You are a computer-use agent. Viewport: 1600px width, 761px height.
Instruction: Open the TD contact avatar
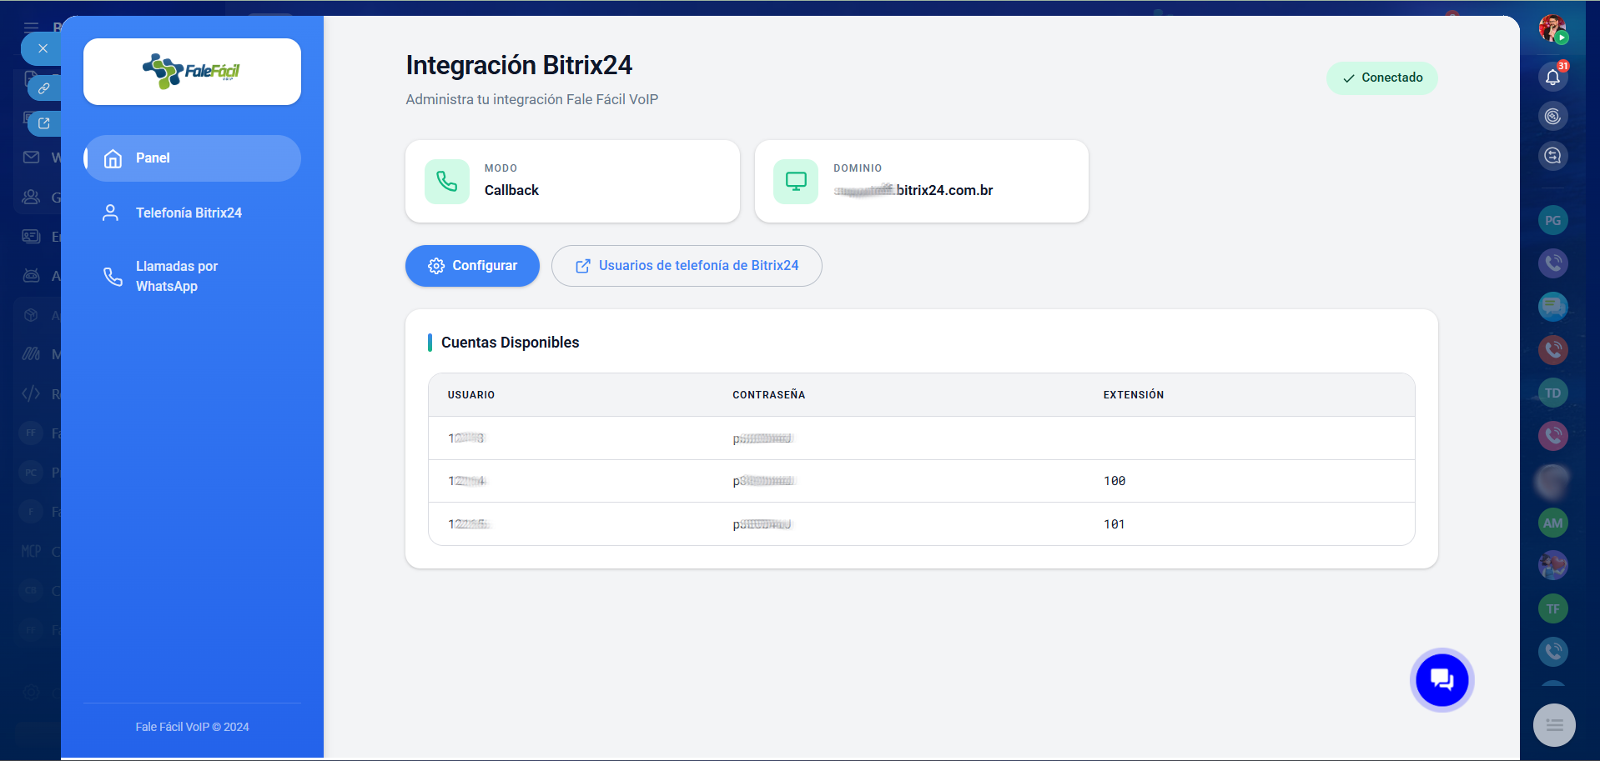click(x=1552, y=393)
